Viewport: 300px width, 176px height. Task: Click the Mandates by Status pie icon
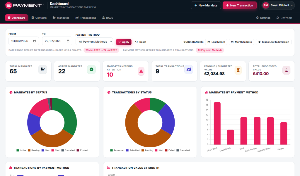click(11, 92)
